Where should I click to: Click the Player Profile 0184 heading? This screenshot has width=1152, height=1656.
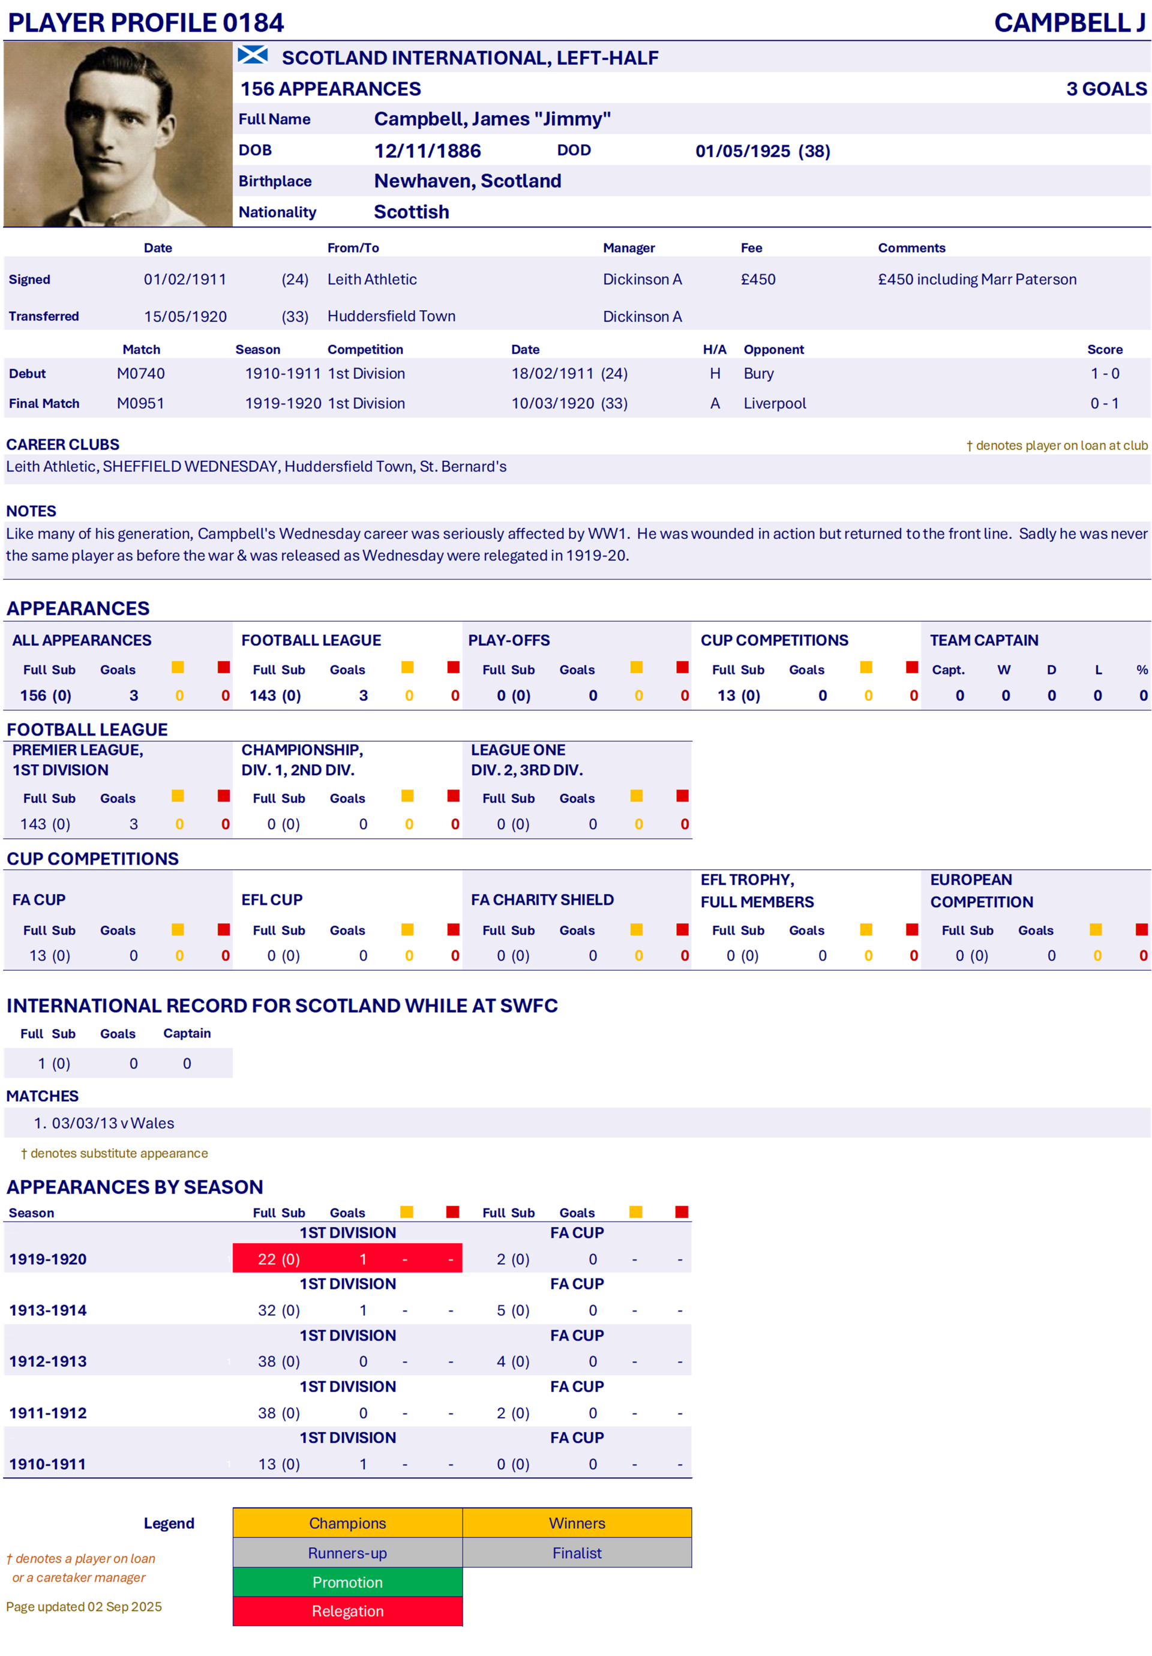tap(146, 22)
